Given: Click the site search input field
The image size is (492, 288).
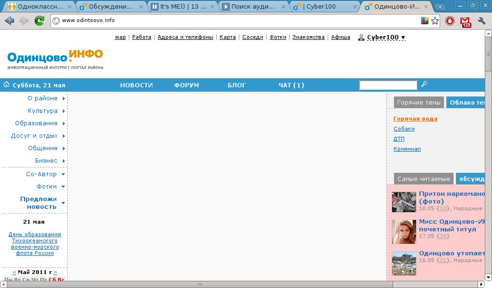Looking at the screenshot, I should [x=388, y=85].
